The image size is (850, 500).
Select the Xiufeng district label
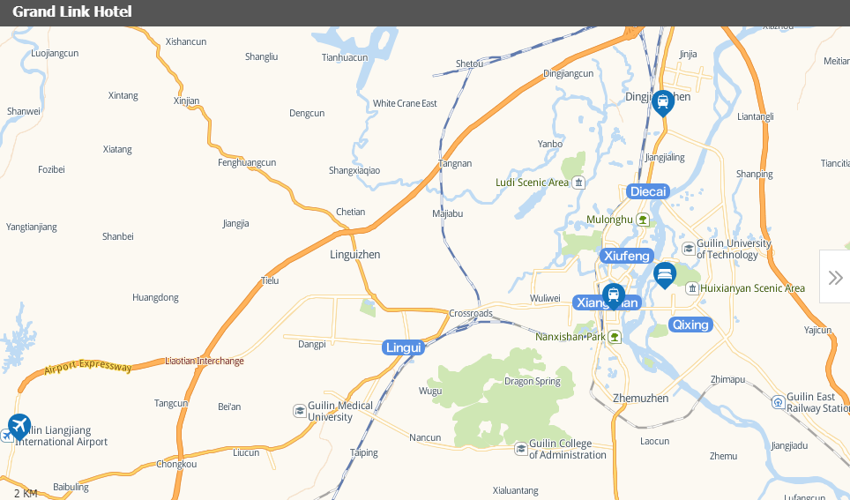point(627,256)
